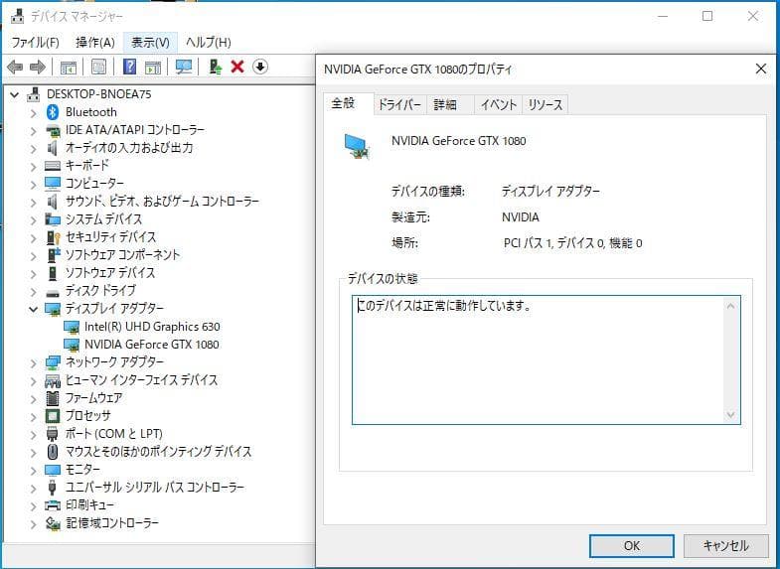Expand the プロセッサ category

tap(33, 416)
